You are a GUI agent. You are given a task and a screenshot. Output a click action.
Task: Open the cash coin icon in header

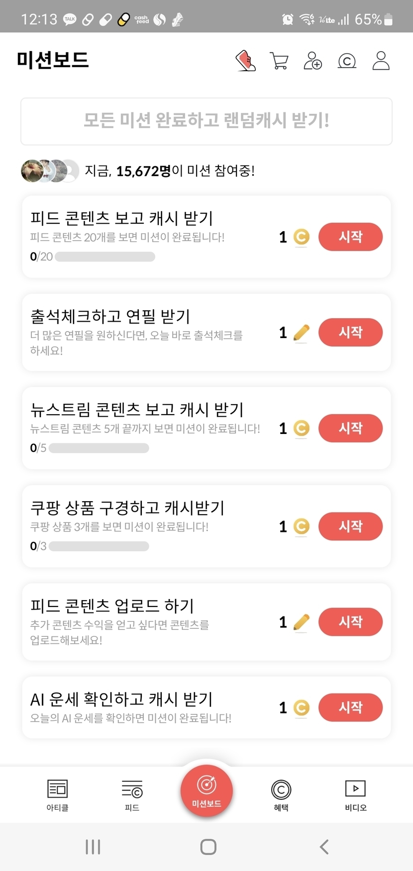click(347, 61)
